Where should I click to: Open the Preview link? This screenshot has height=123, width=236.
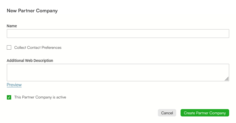(x=14, y=85)
